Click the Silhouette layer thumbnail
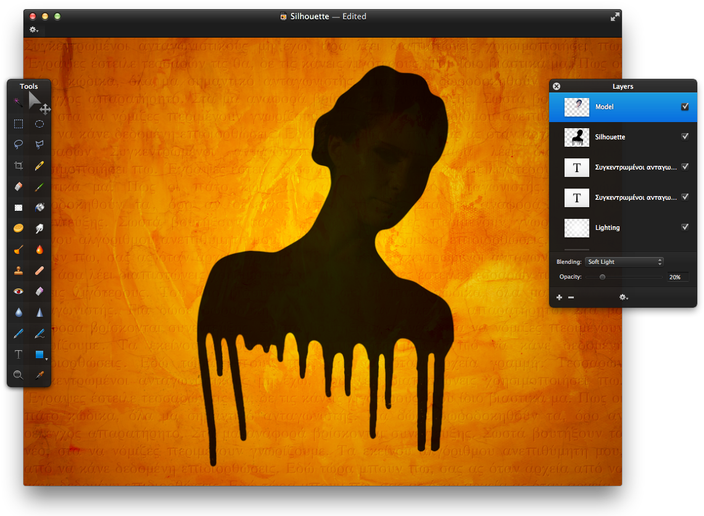The image size is (704, 516). pos(576,137)
